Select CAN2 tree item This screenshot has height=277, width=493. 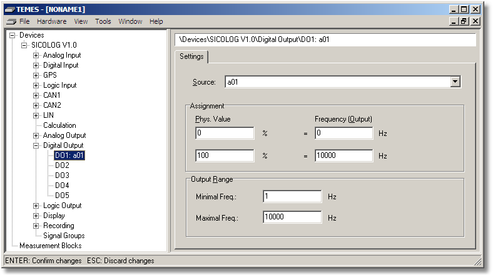[52, 105]
